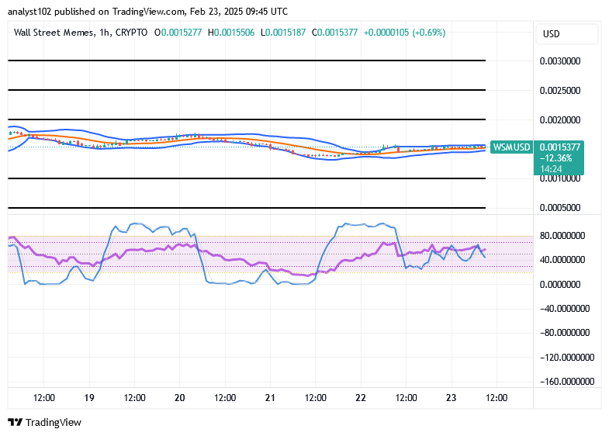Click the WSMUSD price label tag
Viewport: 609px width, 436px height.
point(511,147)
